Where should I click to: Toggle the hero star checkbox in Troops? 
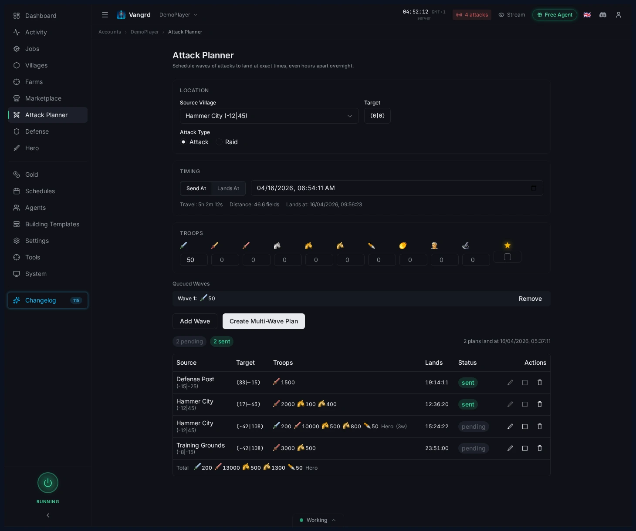pos(507,257)
